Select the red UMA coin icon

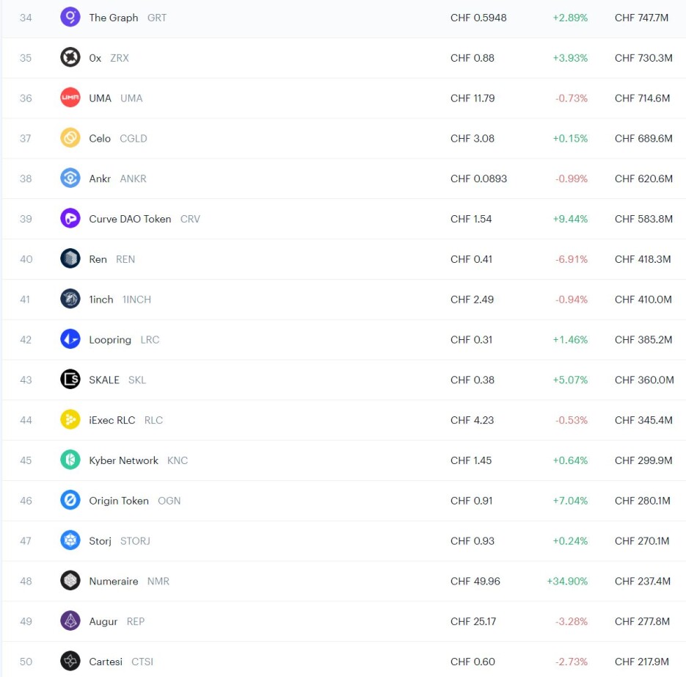coord(70,98)
